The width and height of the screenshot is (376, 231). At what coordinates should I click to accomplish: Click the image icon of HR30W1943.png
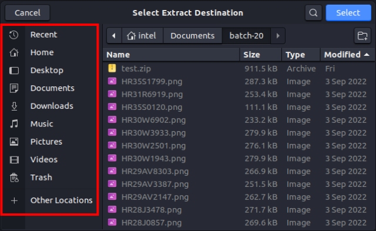point(112,158)
